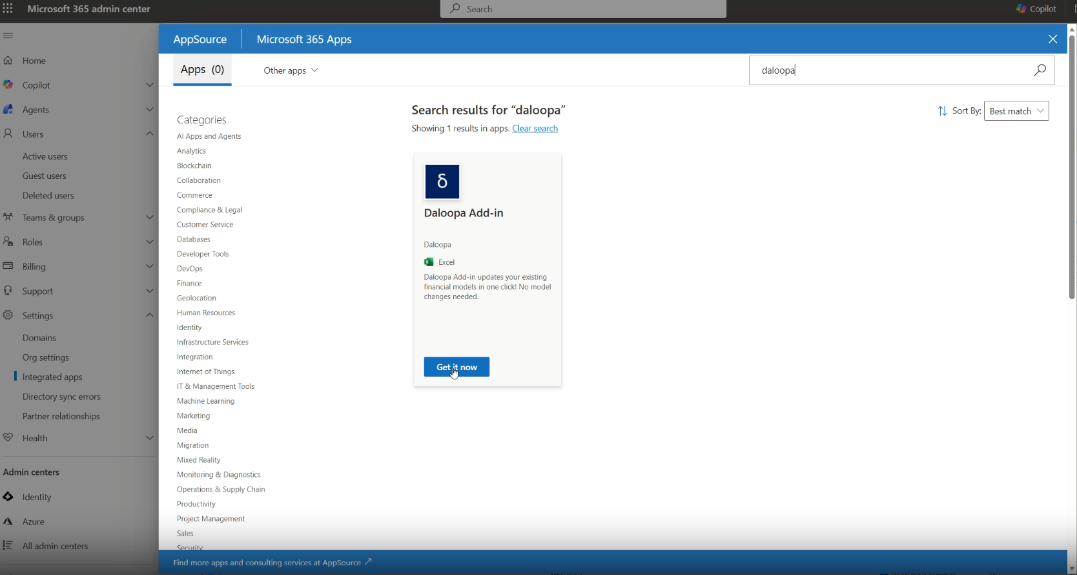
Task: Click the Agents icon in sidebar
Action: 8,109
